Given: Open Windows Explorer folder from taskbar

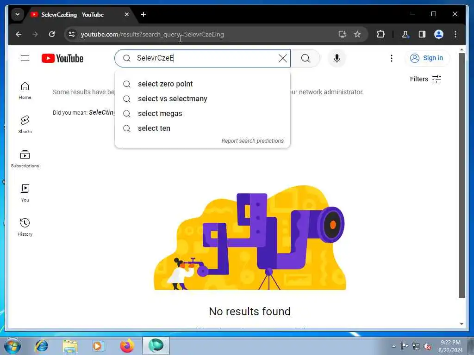Looking at the screenshot, I should (70, 346).
